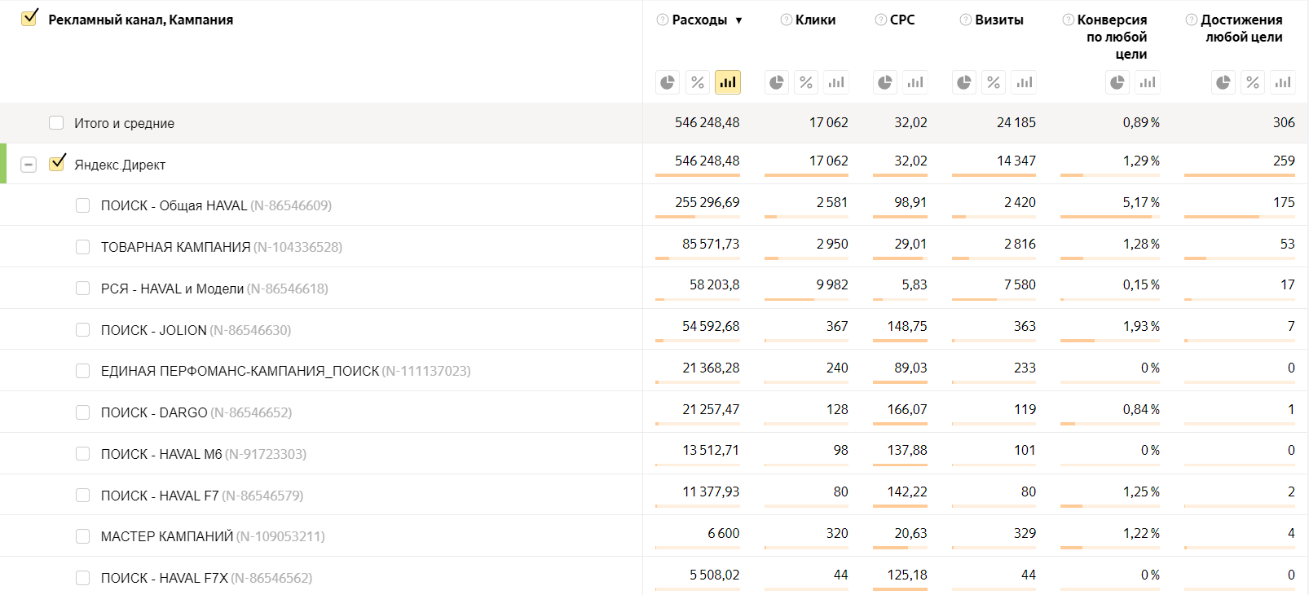This screenshot has width=1309, height=595.
Task: Sort table by Визиты column header
Action: click(x=999, y=20)
